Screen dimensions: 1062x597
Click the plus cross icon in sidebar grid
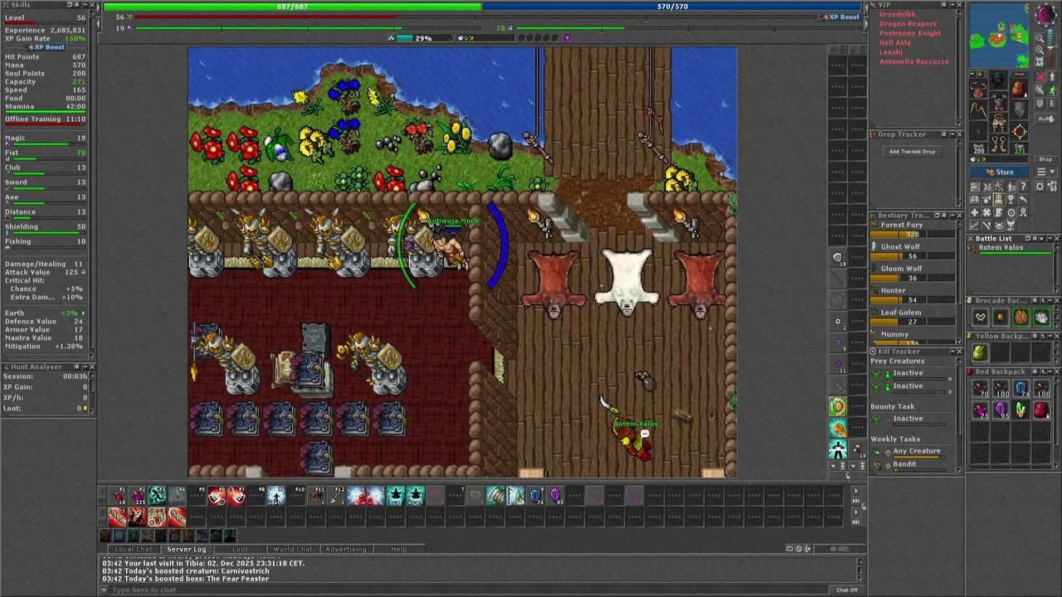[974, 212]
